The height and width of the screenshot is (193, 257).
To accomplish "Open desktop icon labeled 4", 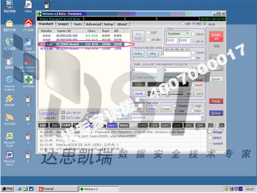I will click(x=29, y=119).
